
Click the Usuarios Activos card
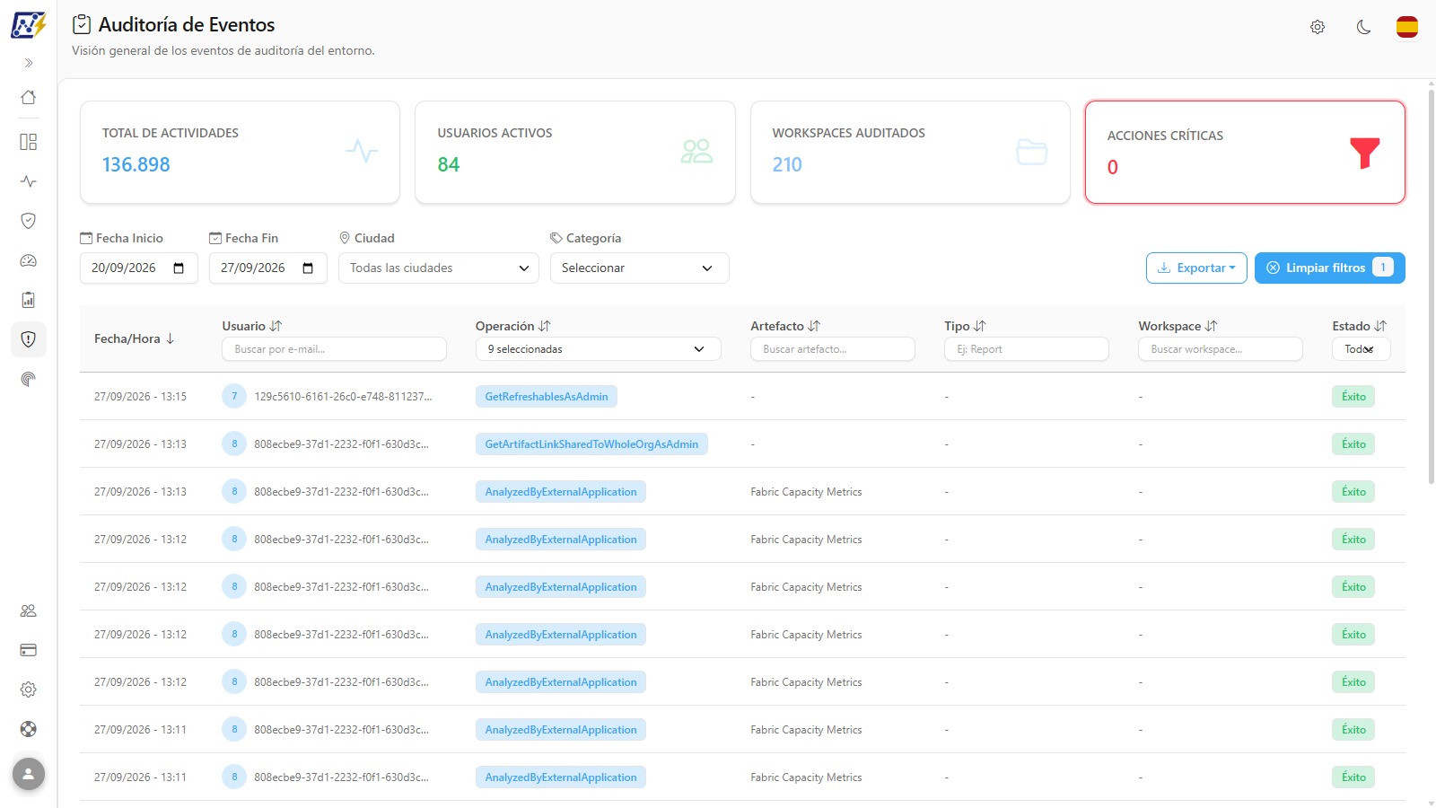575,153
